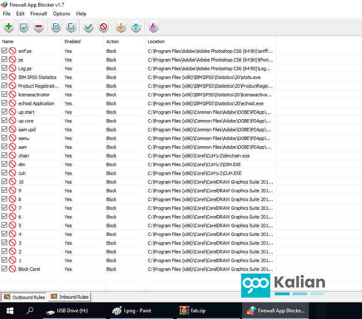Select the rule named 2
Viewport: 362px width, 319px height.
pyautogui.click(x=138, y=251)
